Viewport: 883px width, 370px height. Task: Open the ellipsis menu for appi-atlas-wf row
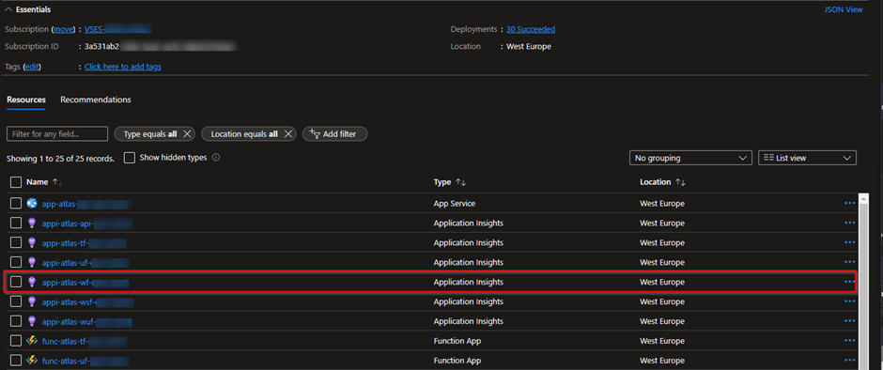pos(850,282)
